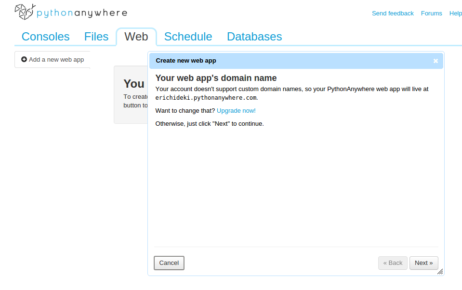The width and height of the screenshot is (462, 290).
Task: Click the 'Your web app's domain name' heading
Action: click(x=216, y=78)
